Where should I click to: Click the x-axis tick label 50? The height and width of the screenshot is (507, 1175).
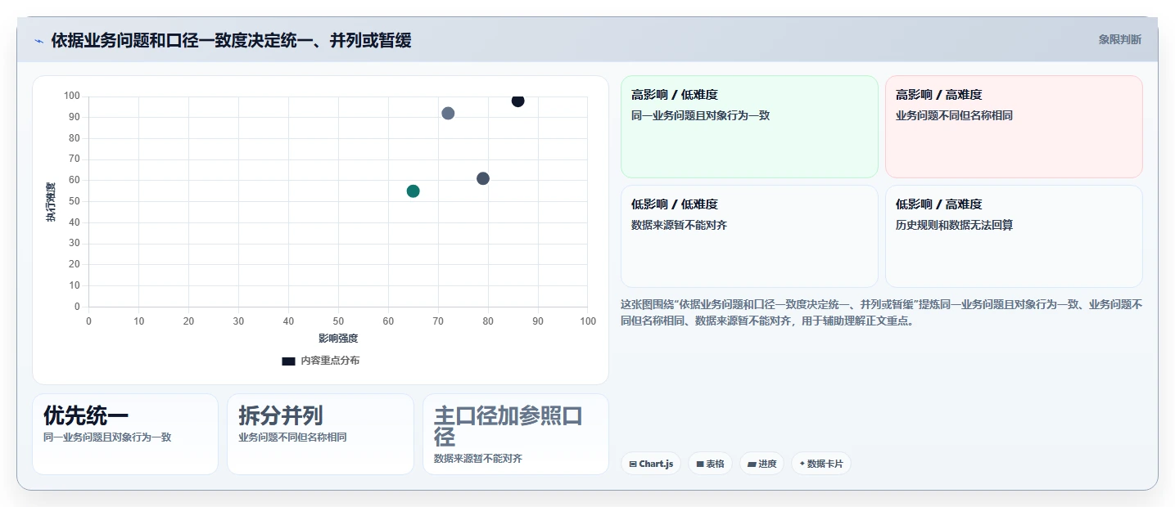338,321
